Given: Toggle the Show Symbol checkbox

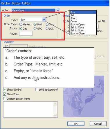Looking at the screenshot, I should coord(5,89).
